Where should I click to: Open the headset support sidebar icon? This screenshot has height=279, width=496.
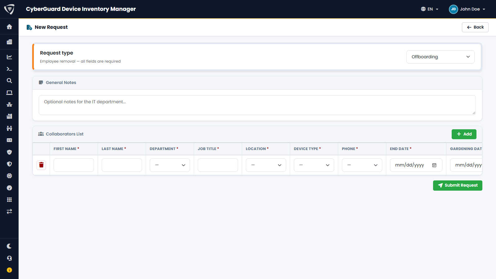coord(9,258)
